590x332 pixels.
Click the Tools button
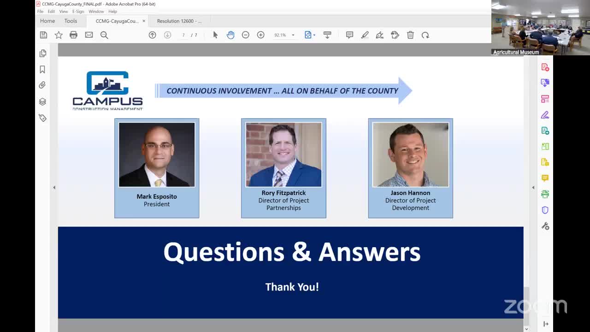pyautogui.click(x=71, y=21)
